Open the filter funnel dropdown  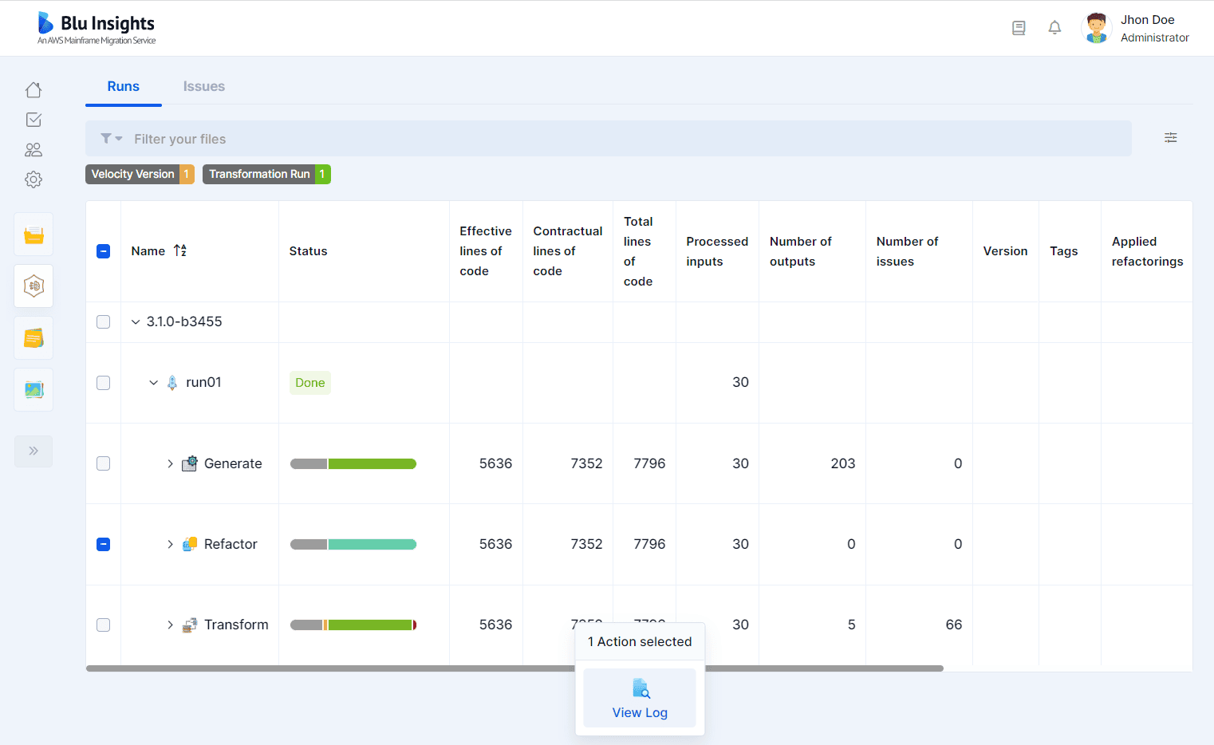click(111, 139)
